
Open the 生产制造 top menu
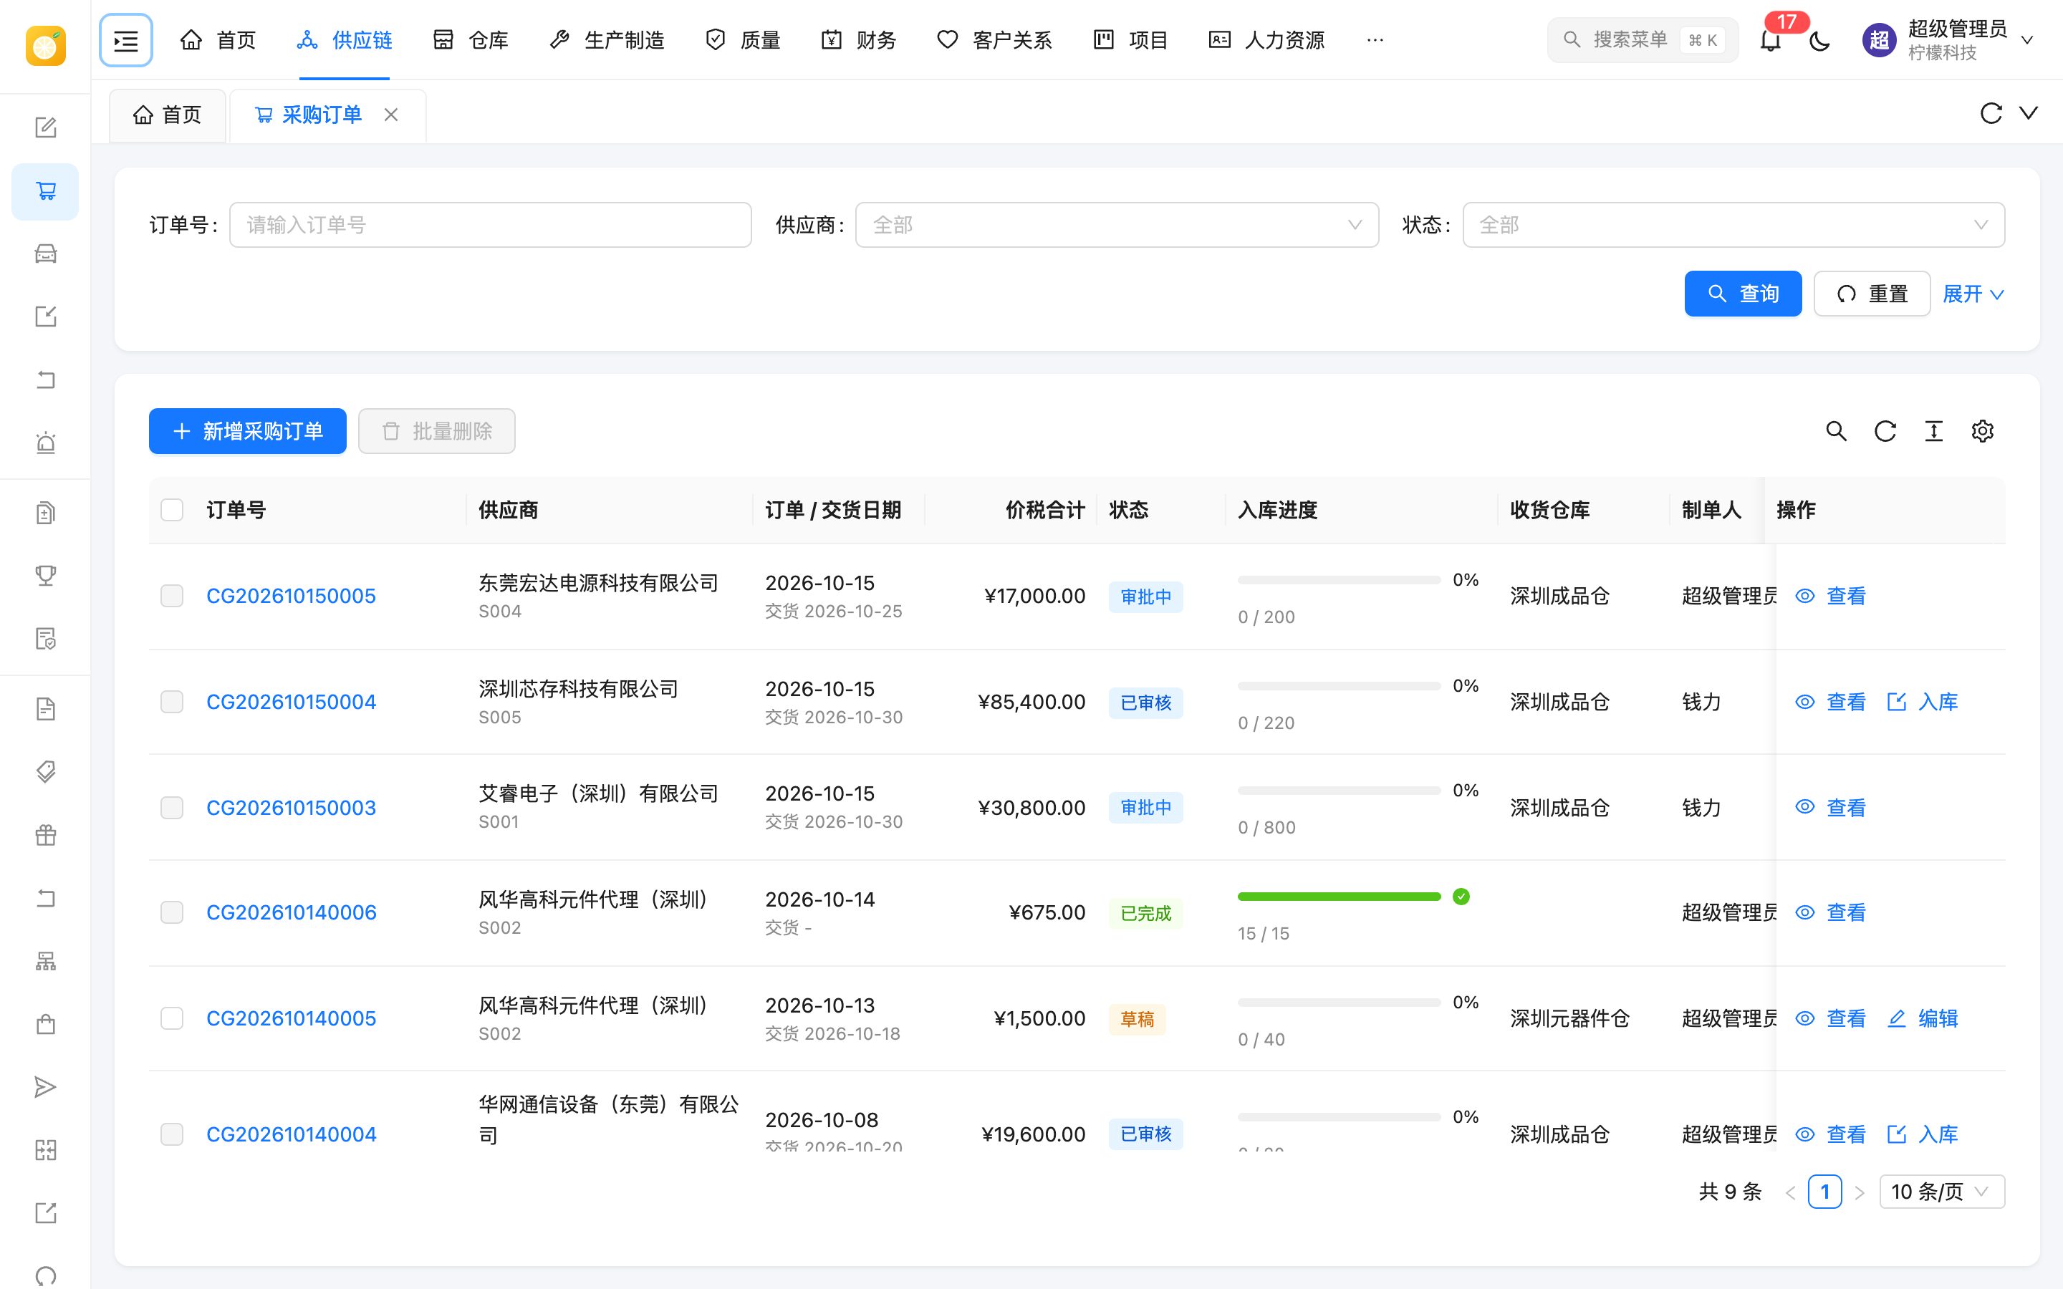point(607,40)
